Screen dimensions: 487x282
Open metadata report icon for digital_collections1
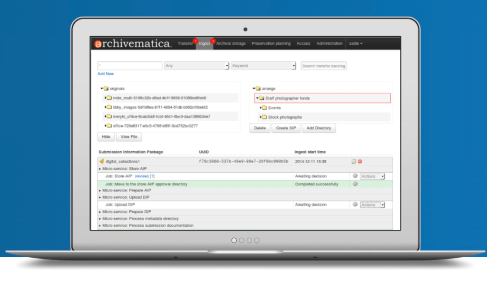click(353, 161)
